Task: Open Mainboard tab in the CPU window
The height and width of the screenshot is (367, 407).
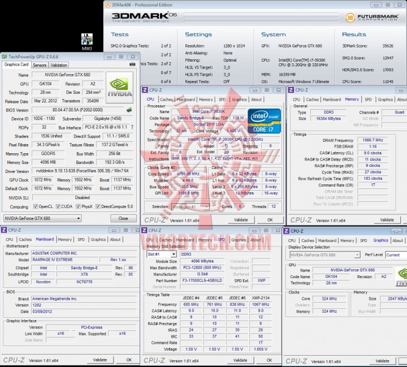Action: pos(185,100)
